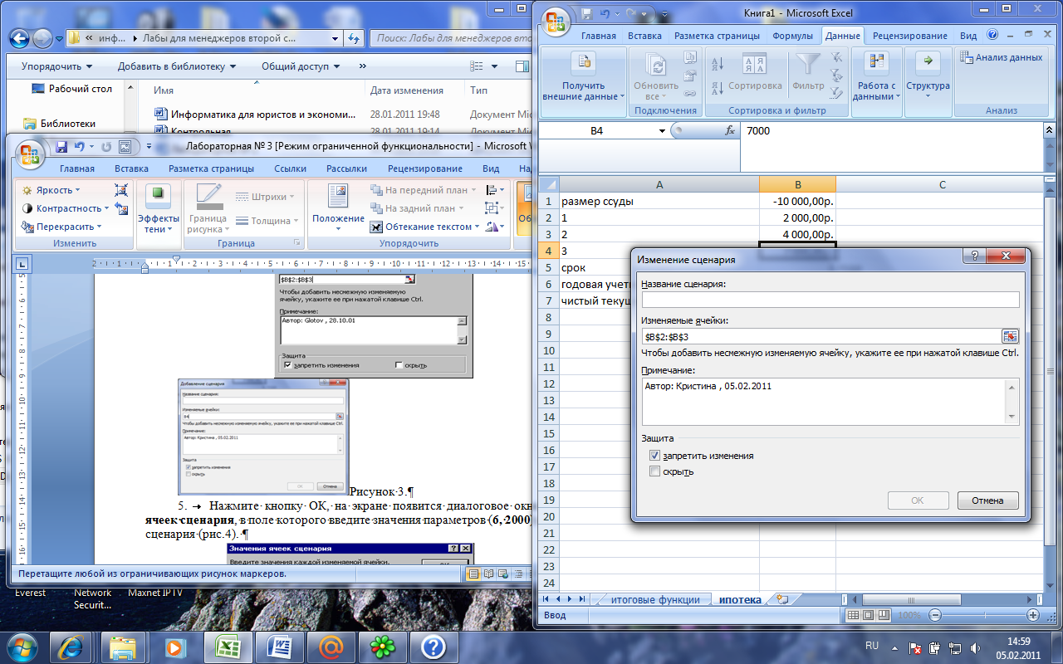Click the cell range selector icon in dialog
1063x664 pixels.
pyautogui.click(x=1010, y=336)
